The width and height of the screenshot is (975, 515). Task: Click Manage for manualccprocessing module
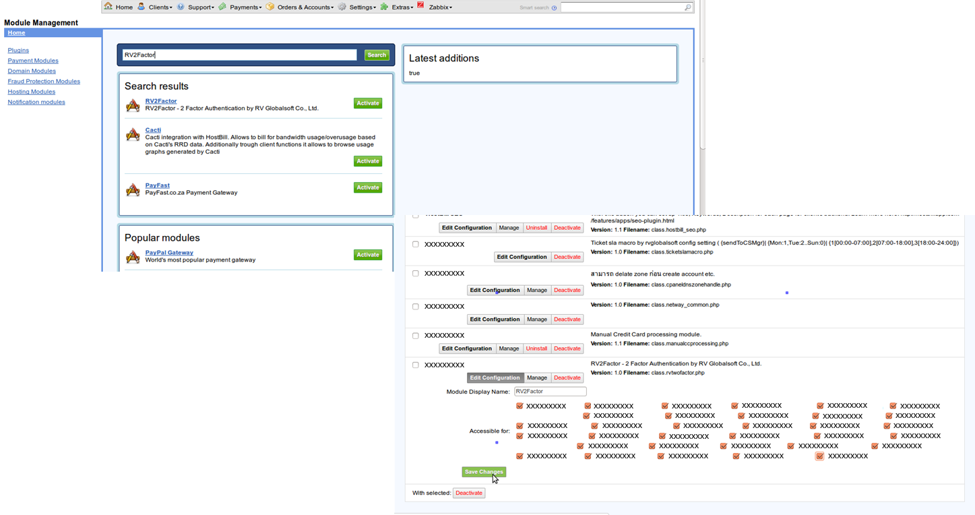[x=509, y=349]
